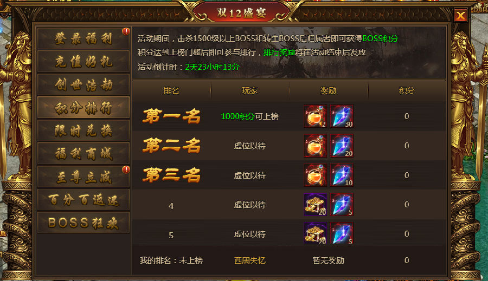Select the 积分排行 tab
The width and height of the screenshot is (488, 281).
[x=84, y=108]
